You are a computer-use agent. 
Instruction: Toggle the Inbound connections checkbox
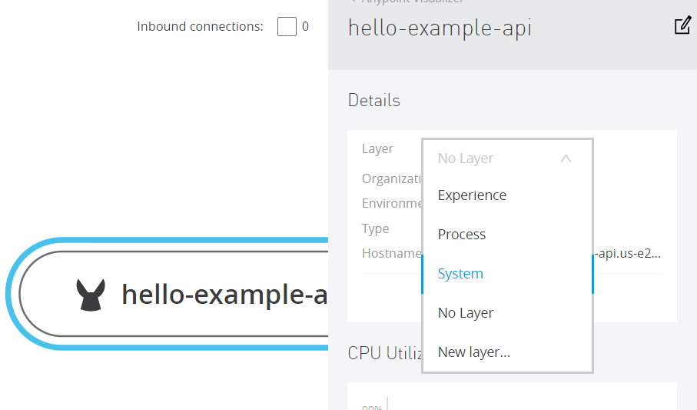[287, 27]
